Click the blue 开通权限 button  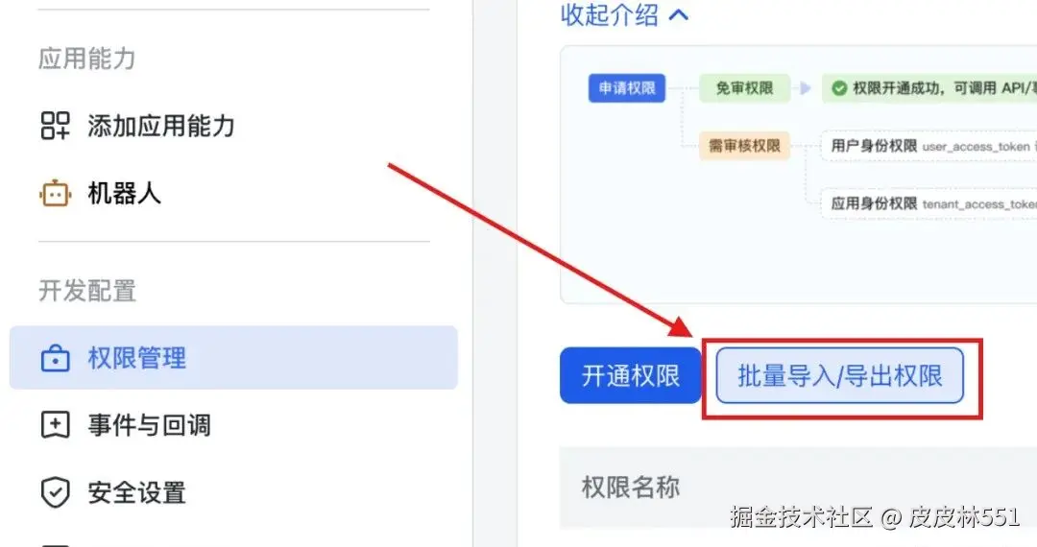630,375
